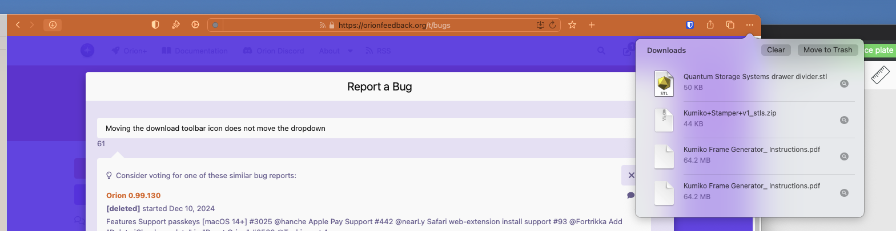
Task: Click the padlock site security icon
Action: 332,26
